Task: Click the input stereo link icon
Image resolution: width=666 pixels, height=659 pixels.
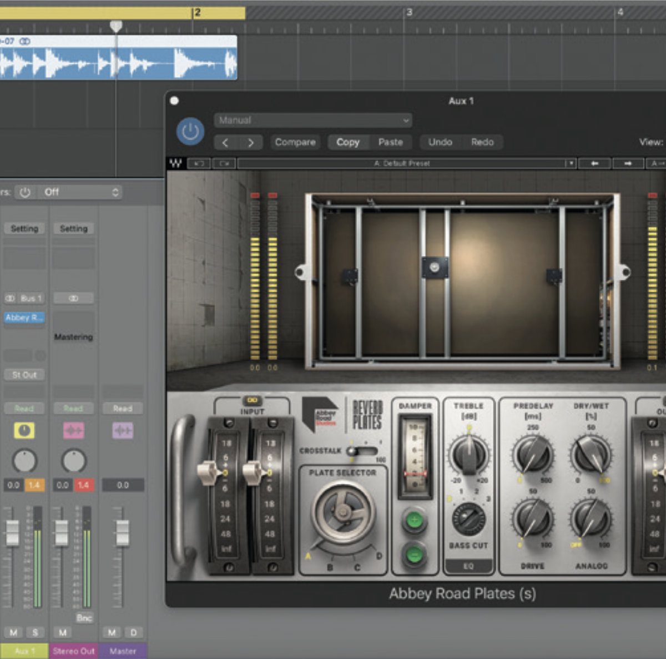Action: (x=252, y=400)
